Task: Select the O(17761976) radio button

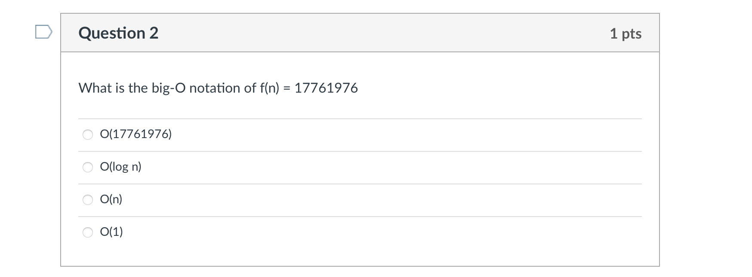Action: (x=88, y=135)
